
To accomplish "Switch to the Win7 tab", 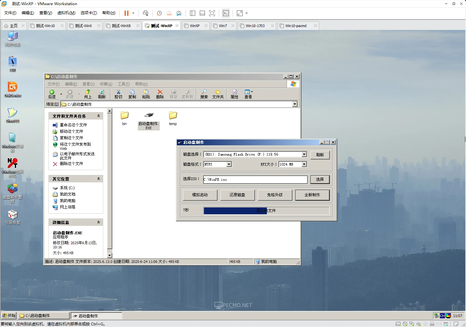I will 223,26.
